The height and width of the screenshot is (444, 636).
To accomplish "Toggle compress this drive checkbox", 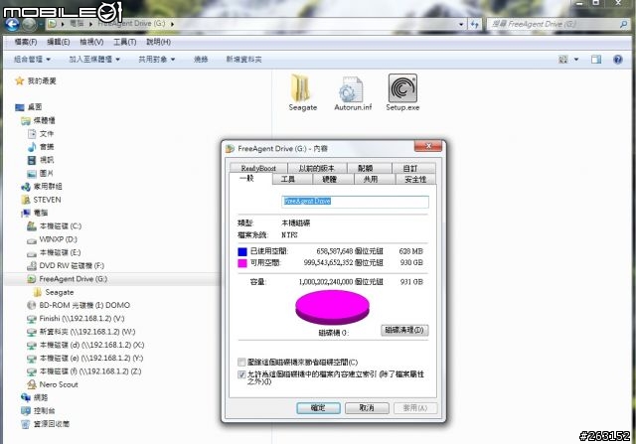I will (241, 363).
